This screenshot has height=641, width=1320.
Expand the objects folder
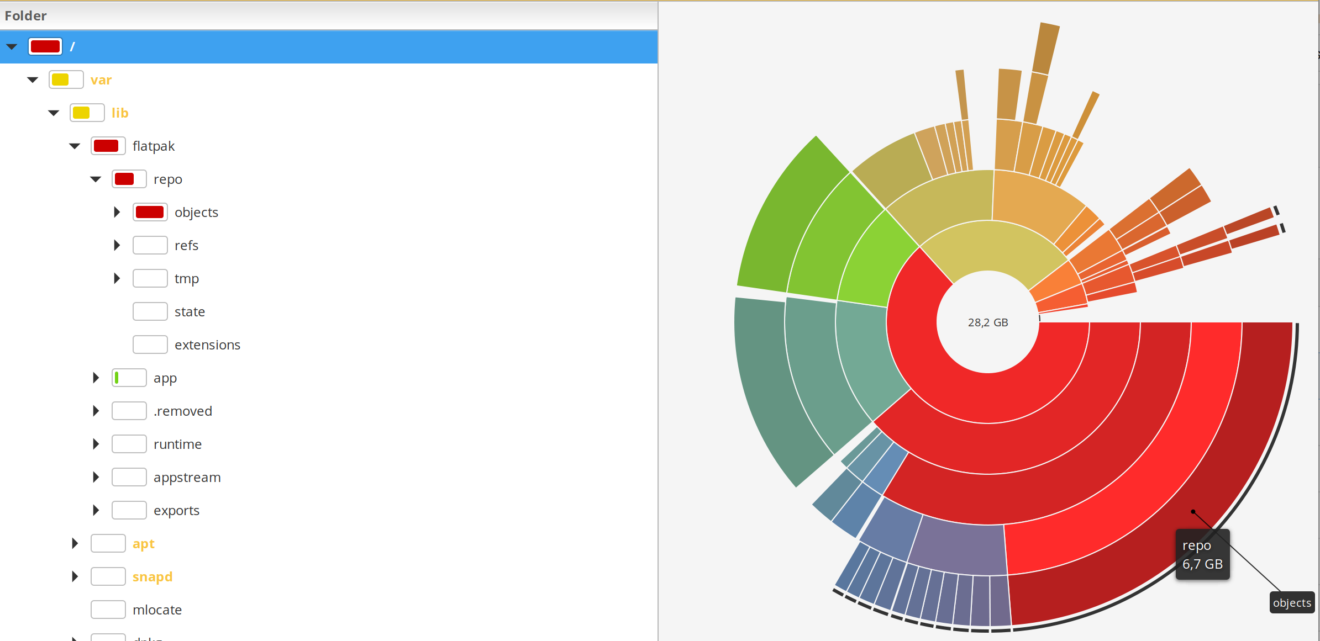click(117, 212)
